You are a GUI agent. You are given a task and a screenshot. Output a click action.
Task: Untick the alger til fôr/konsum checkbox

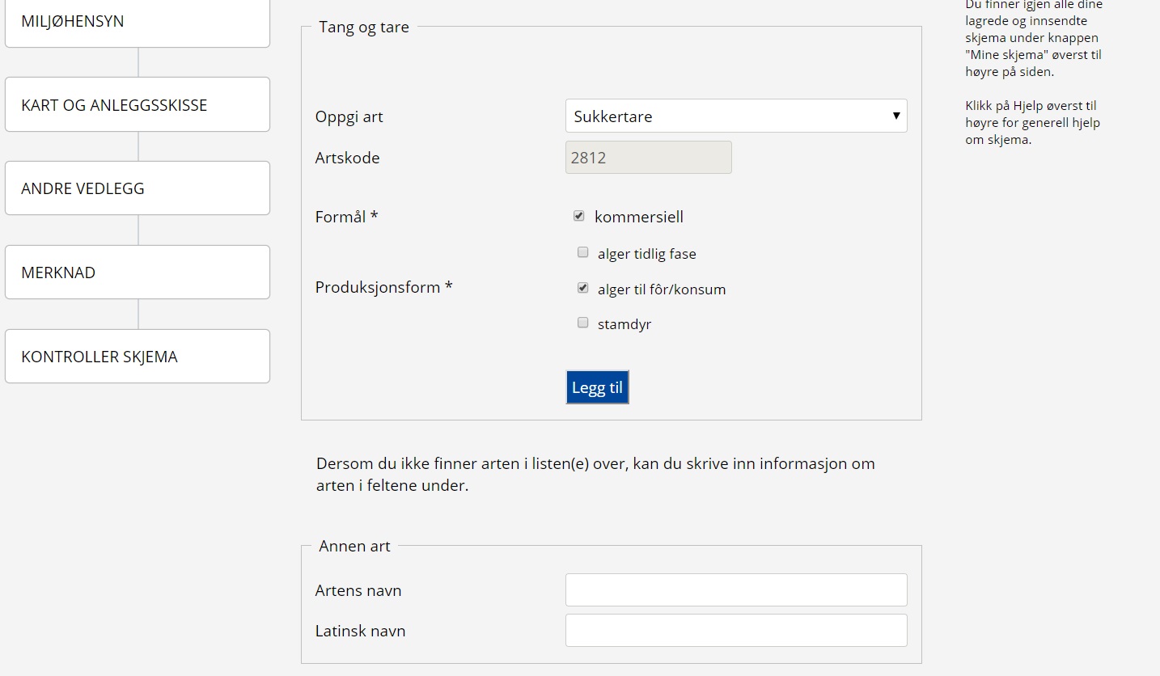(x=582, y=289)
